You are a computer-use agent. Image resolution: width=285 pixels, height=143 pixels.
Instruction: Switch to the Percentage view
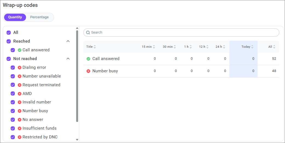point(39,17)
